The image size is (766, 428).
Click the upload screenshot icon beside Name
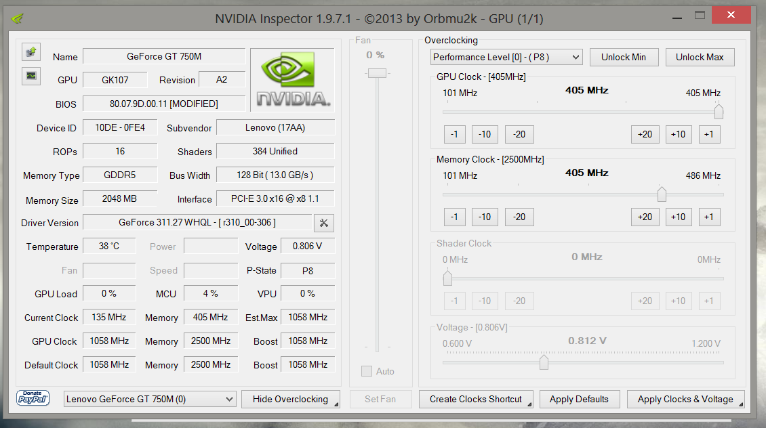(x=31, y=51)
